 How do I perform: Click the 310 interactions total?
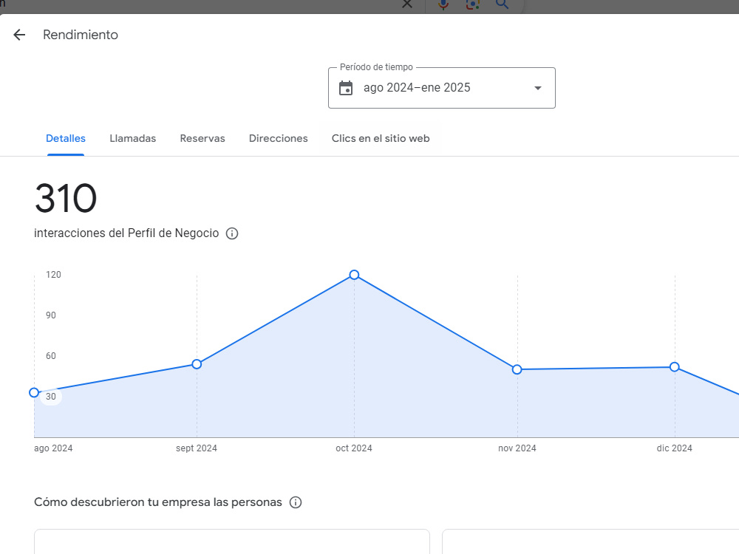coord(66,198)
